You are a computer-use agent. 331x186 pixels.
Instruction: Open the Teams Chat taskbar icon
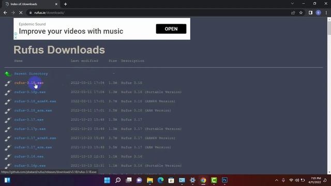[x=139, y=180]
